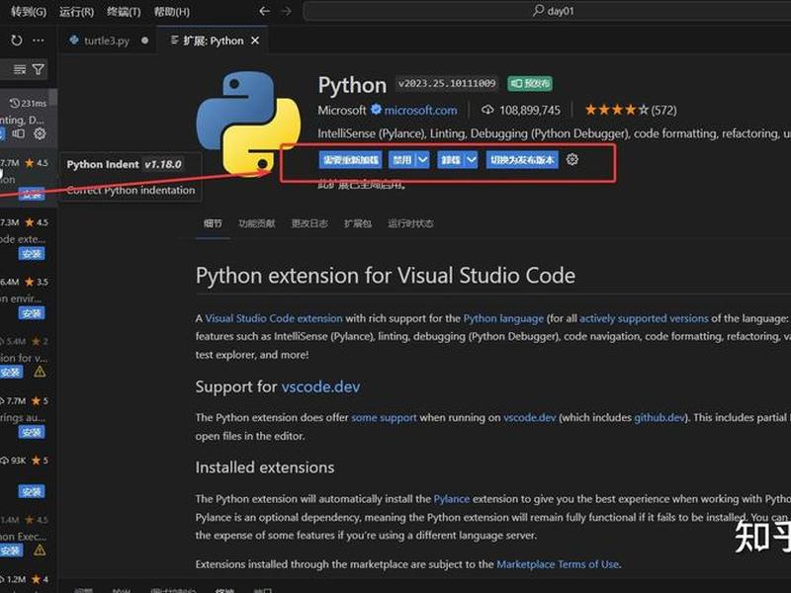Viewport: 791px width, 593px height.
Task: Select the 细节 details tab
Action: 213,223
